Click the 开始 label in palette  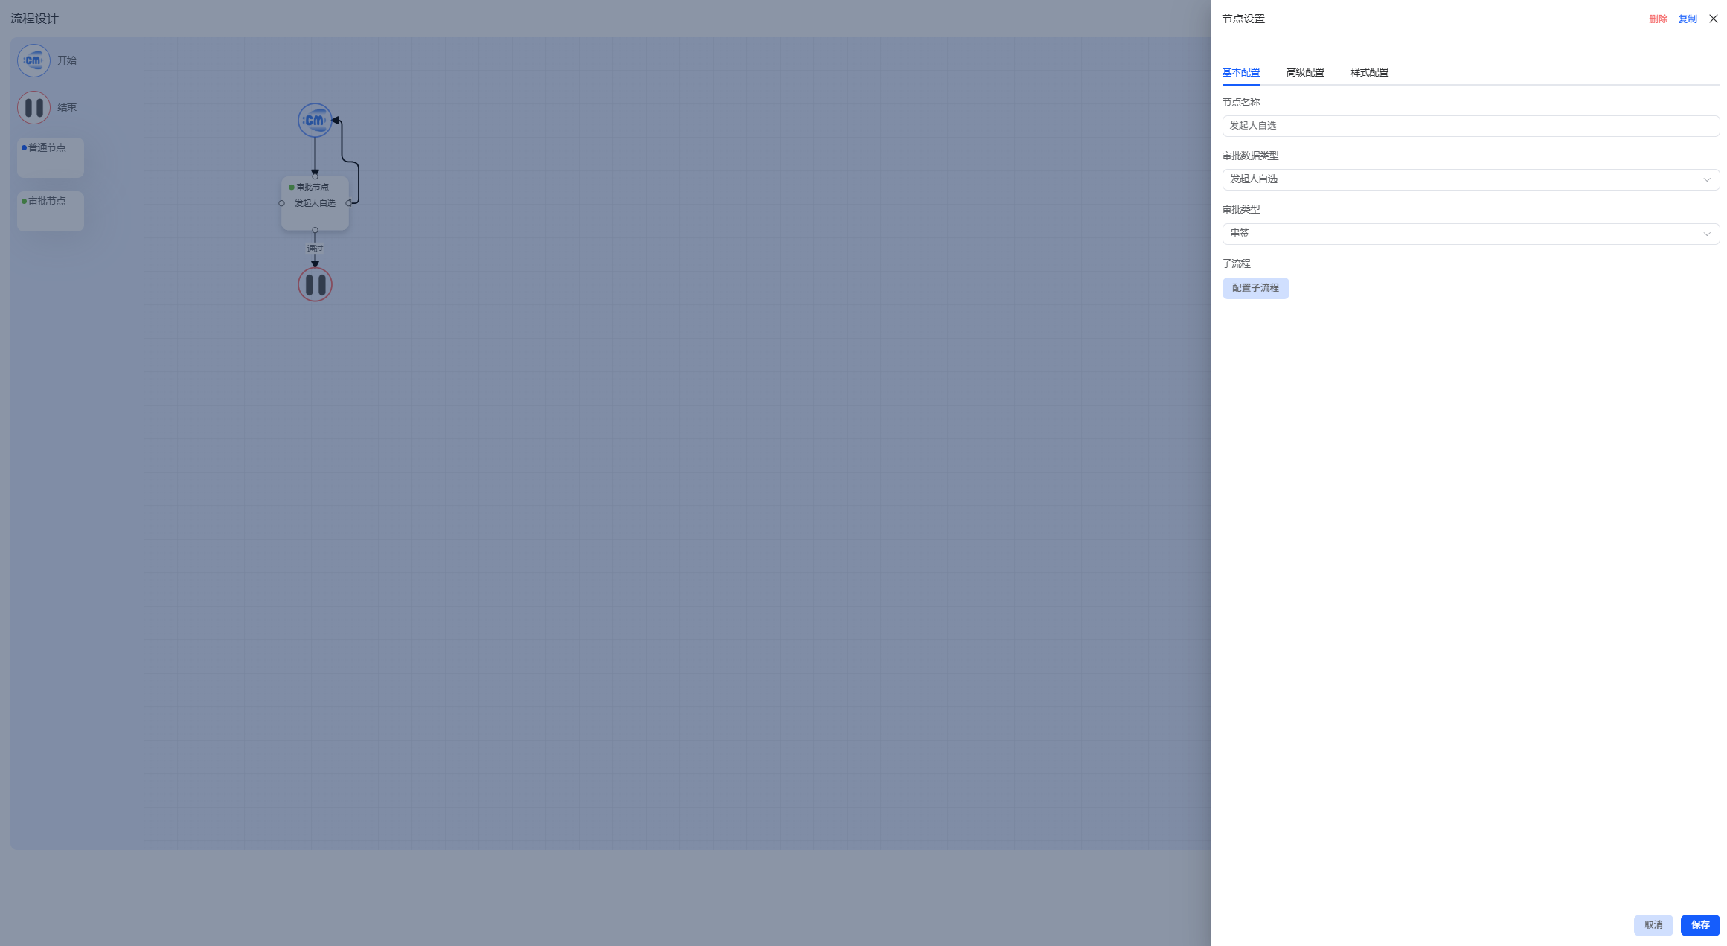click(x=67, y=60)
